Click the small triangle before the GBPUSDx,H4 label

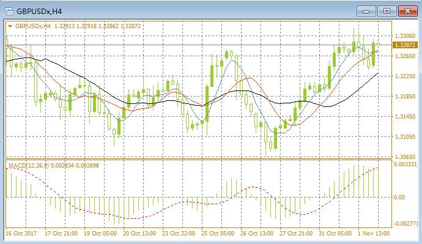point(10,26)
